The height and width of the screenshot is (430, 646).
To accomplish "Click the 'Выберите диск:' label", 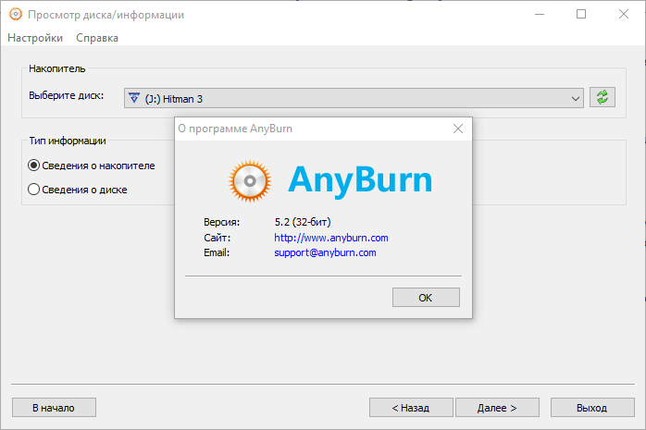I will [x=67, y=95].
